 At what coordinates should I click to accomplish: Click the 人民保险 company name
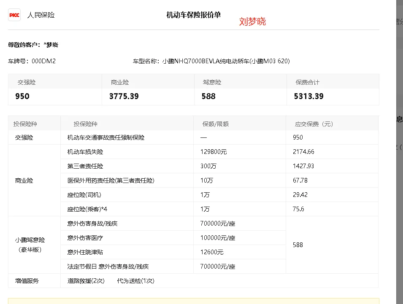click(41, 15)
